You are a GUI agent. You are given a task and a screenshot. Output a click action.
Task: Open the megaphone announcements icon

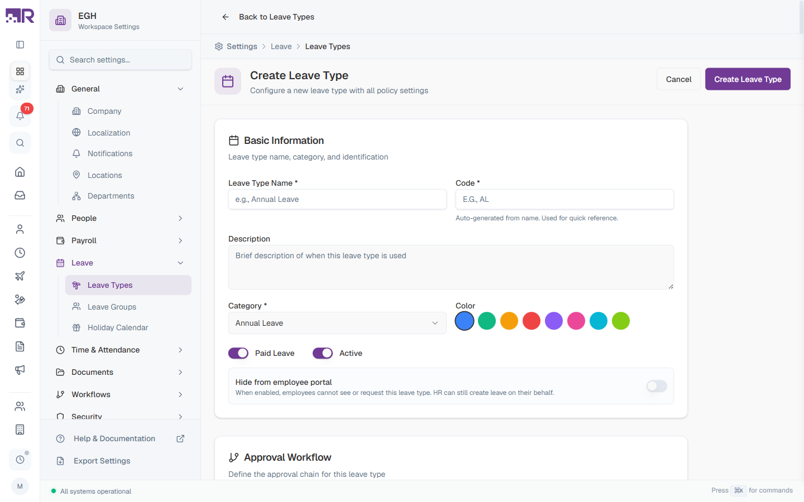(20, 370)
